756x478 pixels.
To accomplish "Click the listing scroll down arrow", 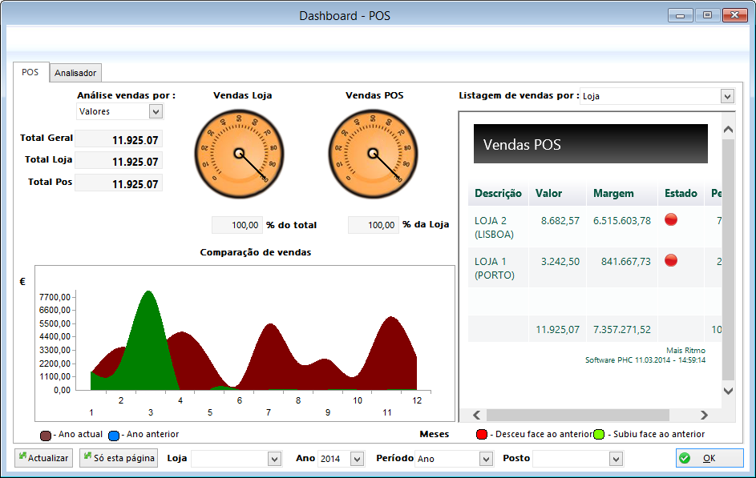I will click(728, 391).
